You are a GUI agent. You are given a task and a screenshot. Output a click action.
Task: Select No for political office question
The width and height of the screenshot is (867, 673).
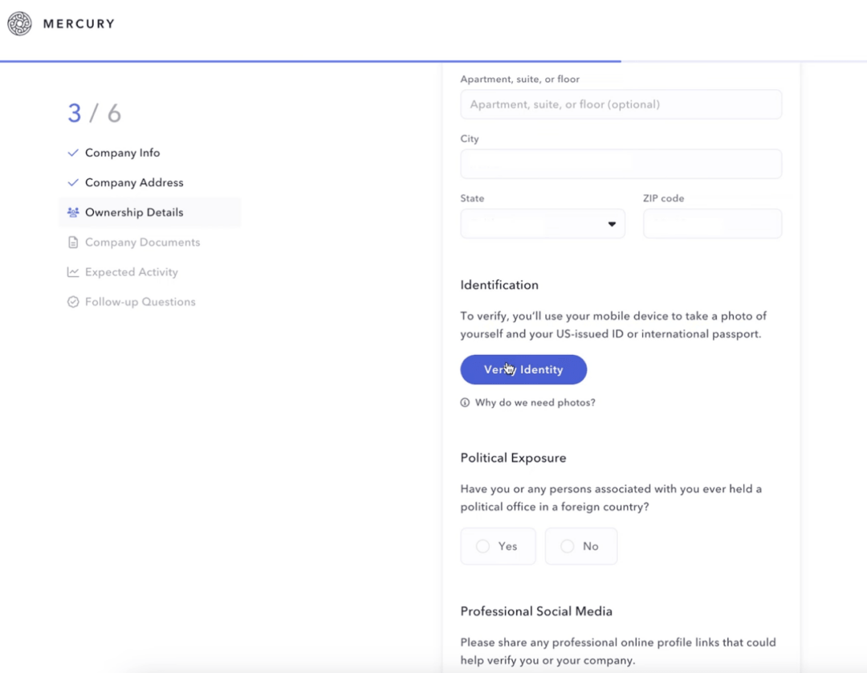coord(581,546)
